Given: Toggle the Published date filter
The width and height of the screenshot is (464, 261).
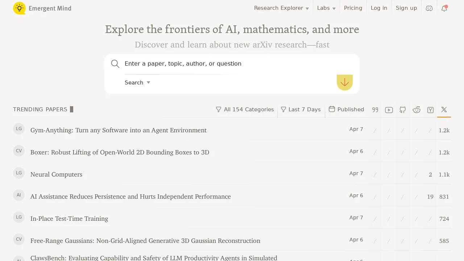Looking at the screenshot, I should [x=346, y=109].
